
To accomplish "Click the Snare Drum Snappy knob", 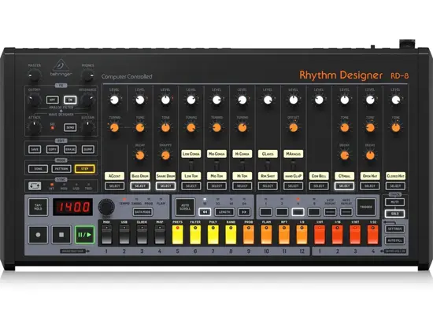I will click(165, 156).
